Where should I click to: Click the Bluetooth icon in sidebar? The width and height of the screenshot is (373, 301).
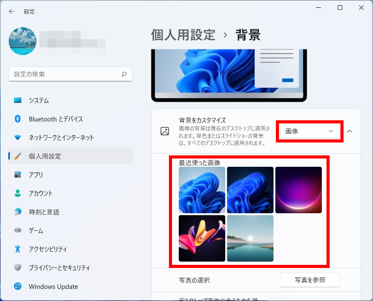18,119
